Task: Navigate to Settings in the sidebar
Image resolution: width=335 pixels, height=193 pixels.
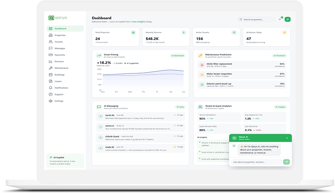Action: tap(59, 101)
